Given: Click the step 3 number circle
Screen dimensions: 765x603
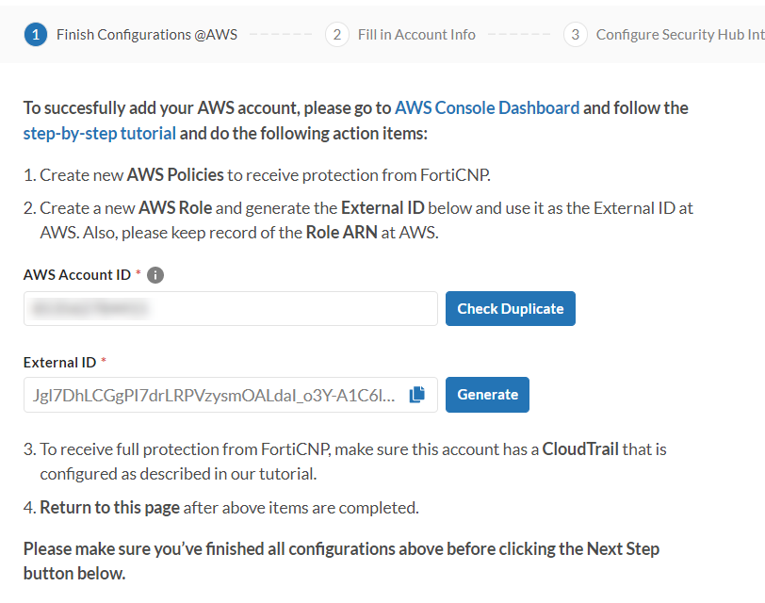Looking at the screenshot, I should [x=575, y=35].
